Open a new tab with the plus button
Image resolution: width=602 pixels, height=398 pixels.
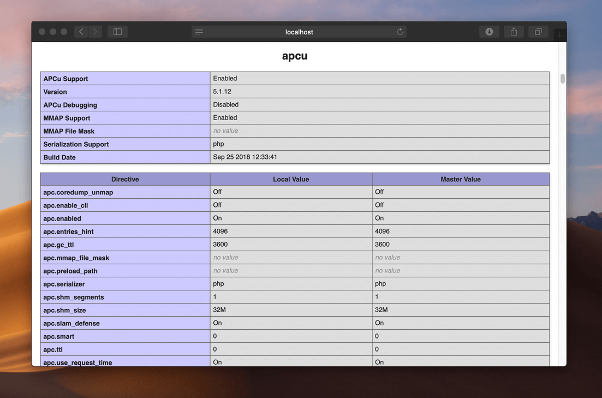pos(559,35)
